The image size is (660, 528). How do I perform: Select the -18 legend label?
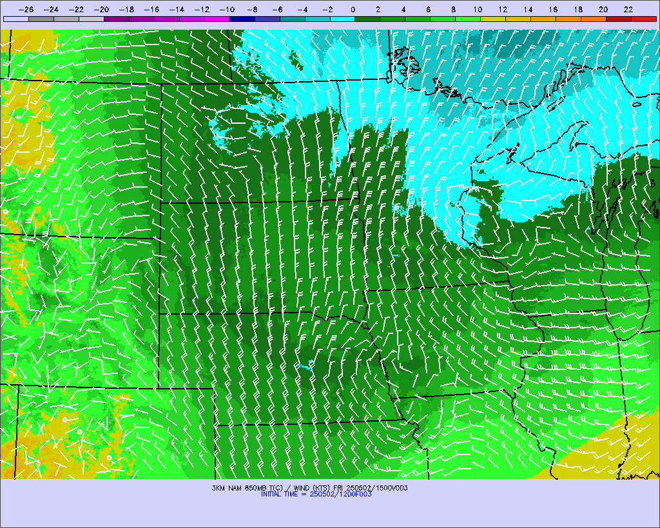coord(126,9)
